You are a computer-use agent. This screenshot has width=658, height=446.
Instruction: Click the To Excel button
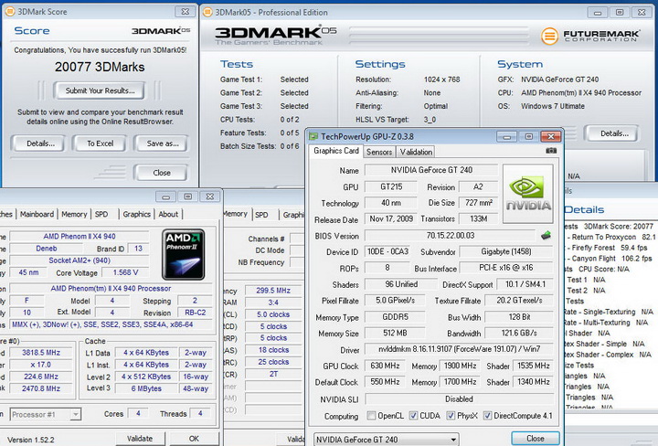[100, 143]
